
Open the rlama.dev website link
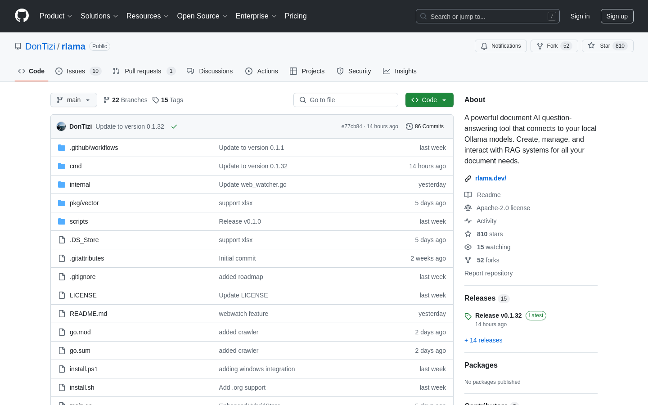click(490, 178)
